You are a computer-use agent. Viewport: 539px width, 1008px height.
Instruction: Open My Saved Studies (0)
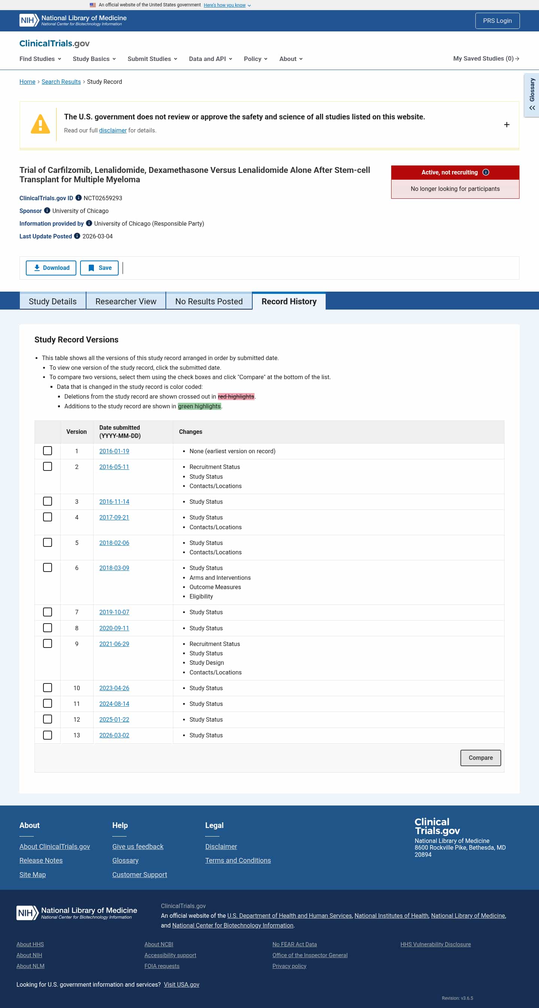486,58
